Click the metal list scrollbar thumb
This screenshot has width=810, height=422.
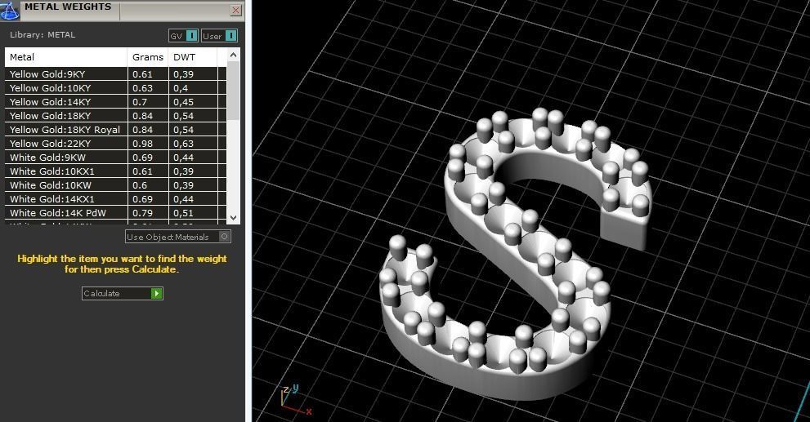[x=234, y=91]
